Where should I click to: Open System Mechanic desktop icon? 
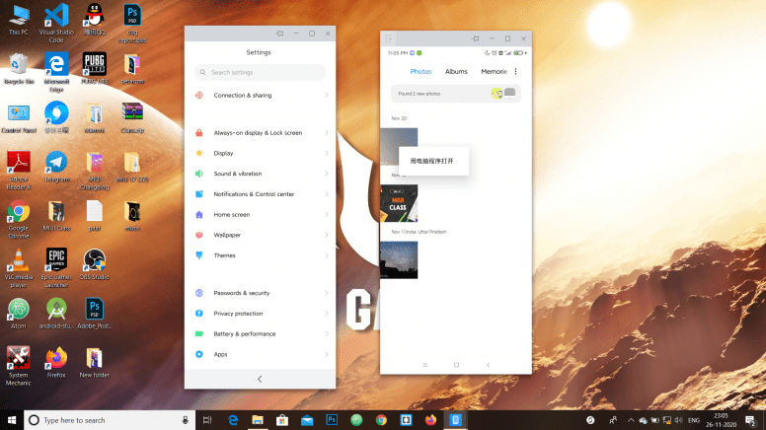[19, 366]
